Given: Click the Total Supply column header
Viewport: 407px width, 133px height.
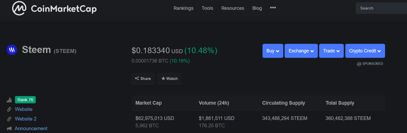Looking at the screenshot, I should [x=340, y=103].
